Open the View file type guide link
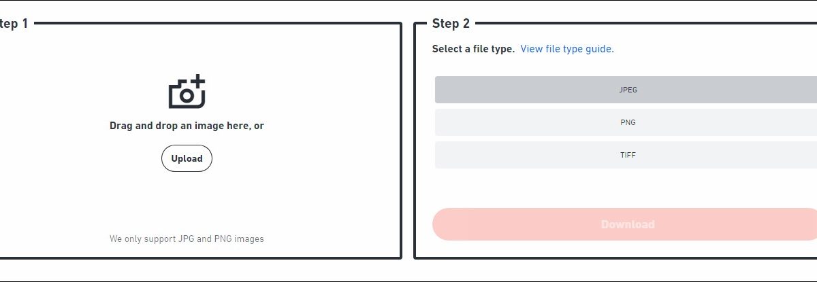Screen dimensions: 817x282 pos(567,49)
